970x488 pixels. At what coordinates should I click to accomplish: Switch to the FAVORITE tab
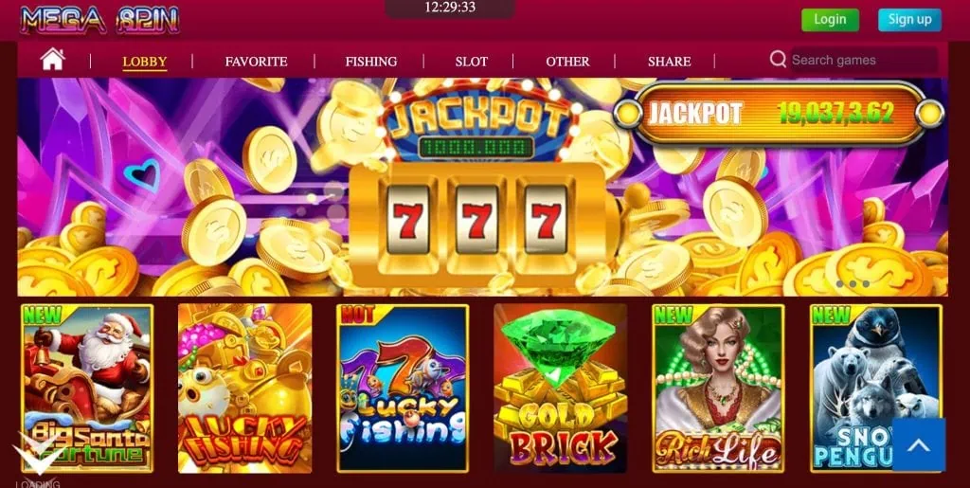pyautogui.click(x=256, y=62)
